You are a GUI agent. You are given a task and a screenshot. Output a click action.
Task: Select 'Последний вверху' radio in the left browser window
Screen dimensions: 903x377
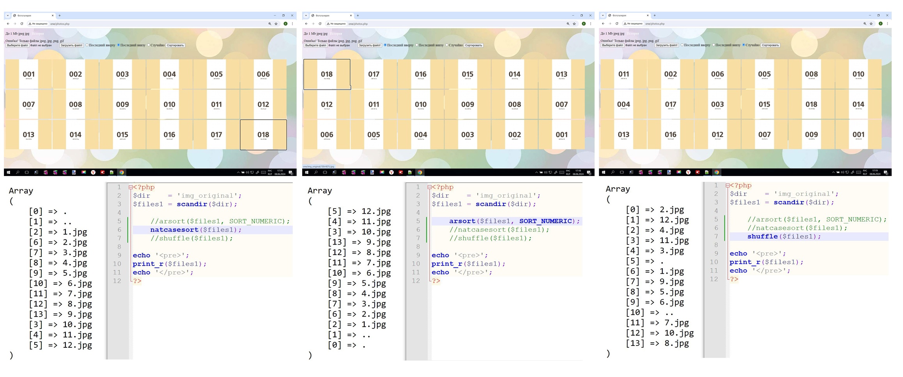click(x=87, y=45)
